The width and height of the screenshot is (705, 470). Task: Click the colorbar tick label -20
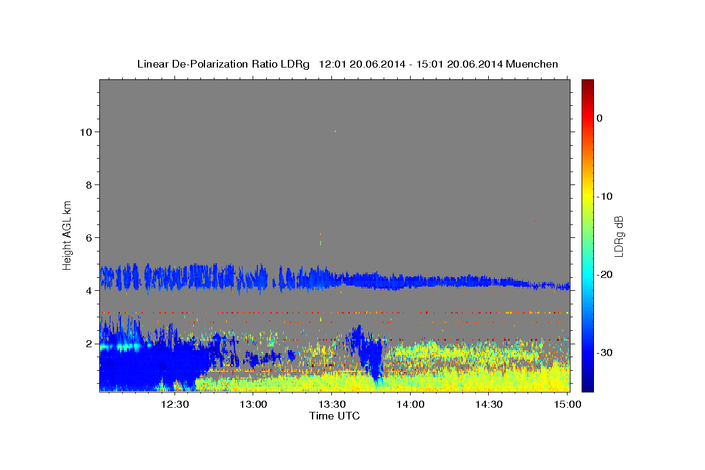click(x=605, y=274)
